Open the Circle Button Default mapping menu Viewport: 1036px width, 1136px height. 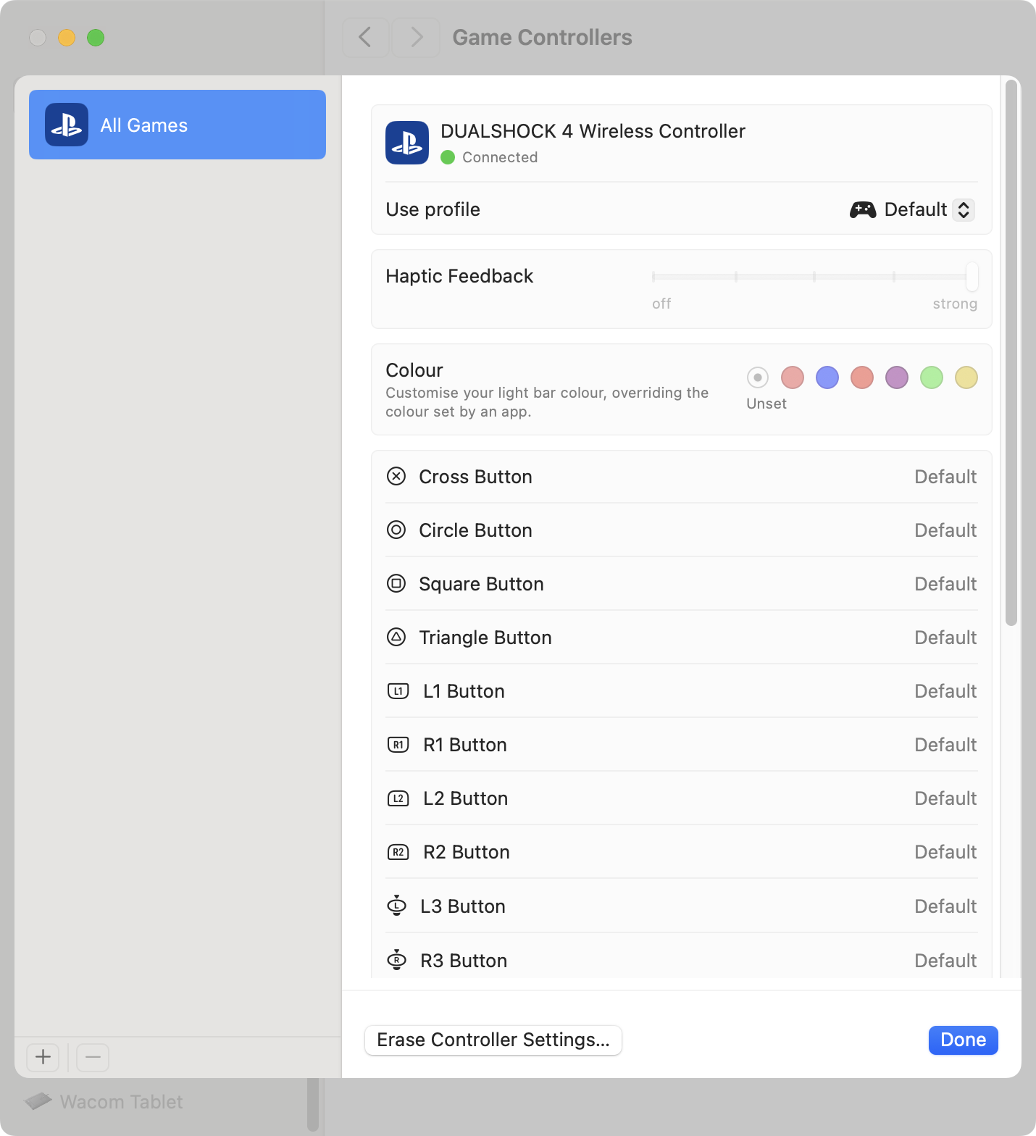[945, 530]
